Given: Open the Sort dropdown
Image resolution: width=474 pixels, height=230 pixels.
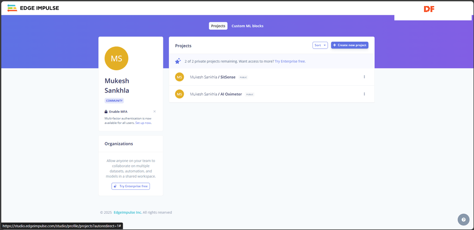Looking at the screenshot, I should click(x=320, y=45).
